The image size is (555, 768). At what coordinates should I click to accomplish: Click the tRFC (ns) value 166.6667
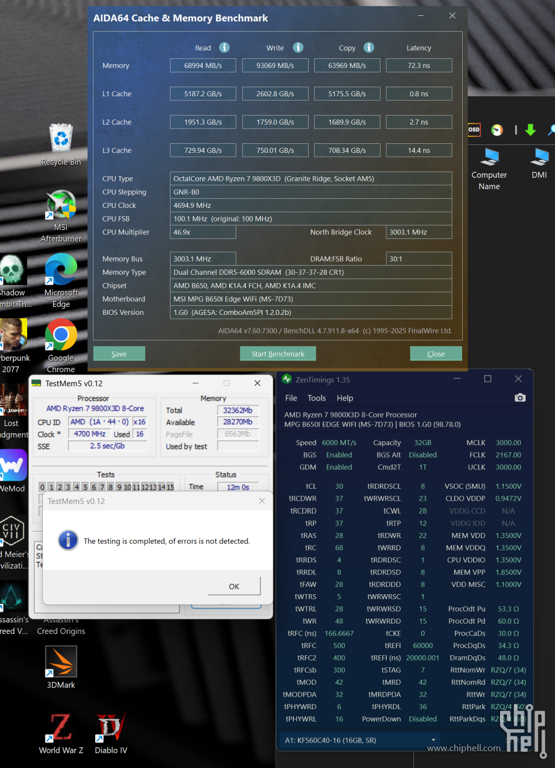click(x=339, y=633)
